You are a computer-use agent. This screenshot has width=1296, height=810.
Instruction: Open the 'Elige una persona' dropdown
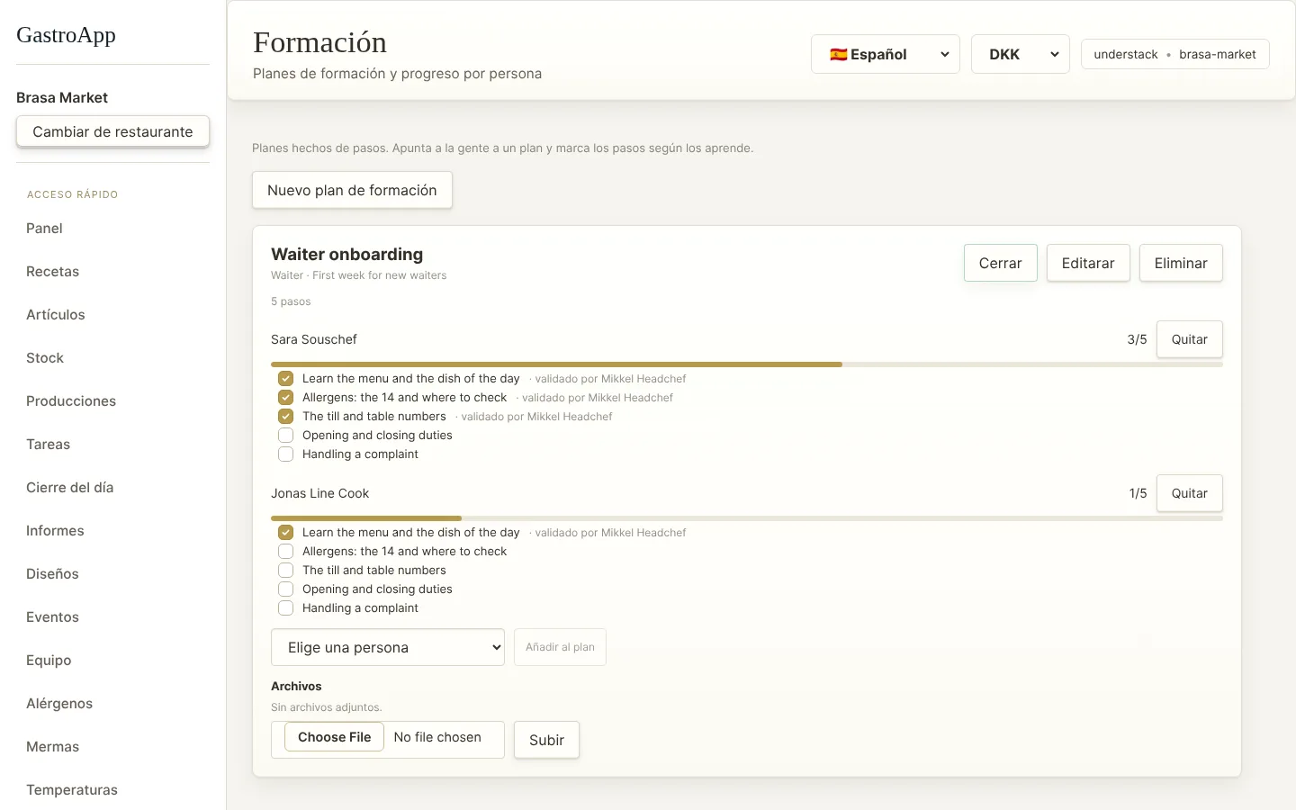tap(388, 647)
